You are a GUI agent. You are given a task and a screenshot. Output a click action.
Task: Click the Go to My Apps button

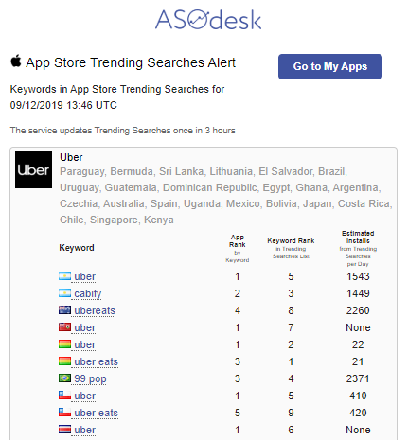[x=330, y=66]
